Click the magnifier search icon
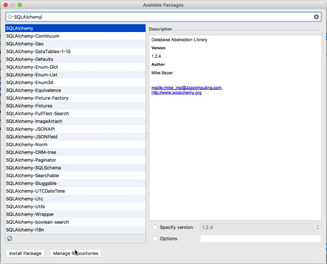This screenshot has height=264, width=327. coord(10,17)
